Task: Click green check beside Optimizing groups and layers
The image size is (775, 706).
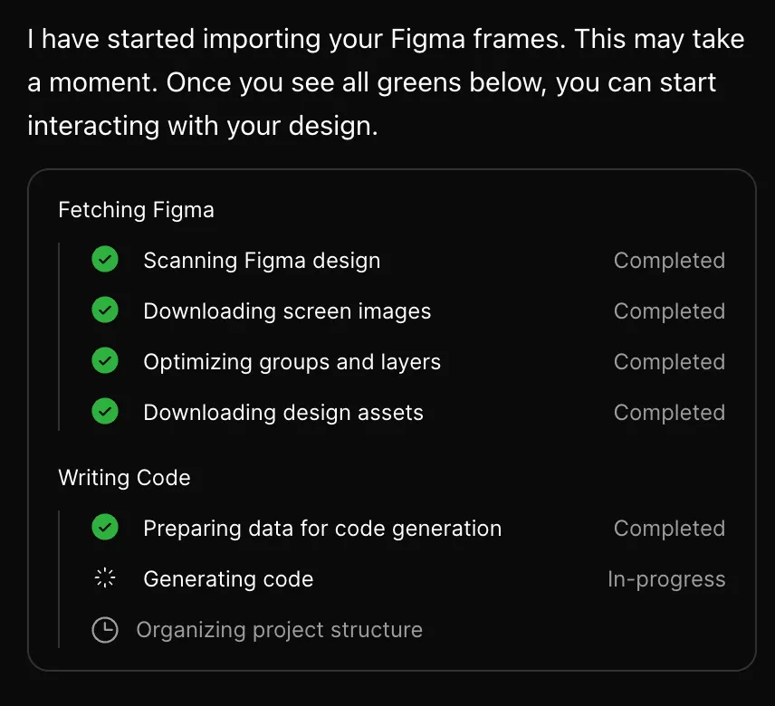Action: click(x=105, y=360)
